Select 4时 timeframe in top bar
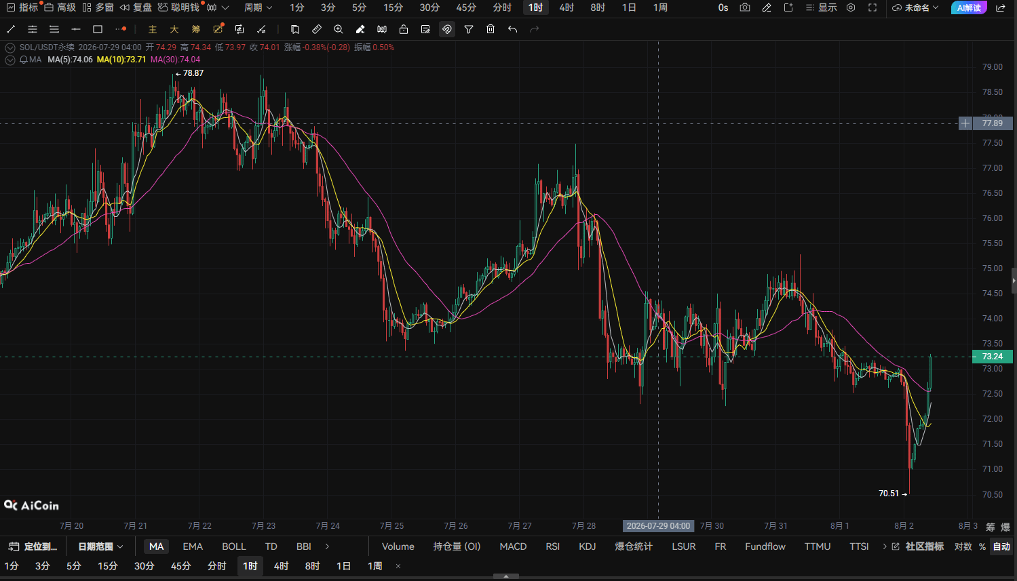The height and width of the screenshot is (581, 1017). (x=567, y=7)
